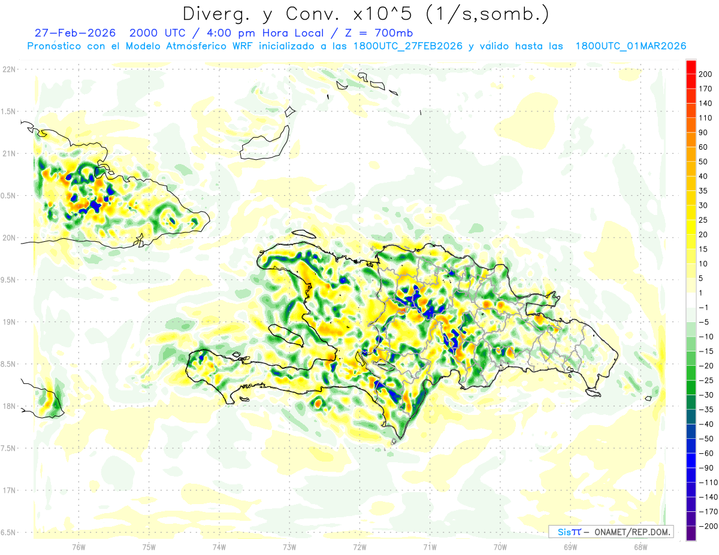Screen dimensions: 719x555
Task: Click the positive 20 legend value
Action: (704, 235)
